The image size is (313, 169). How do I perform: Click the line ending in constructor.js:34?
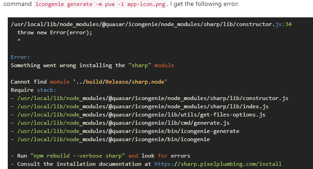tap(151, 24)
